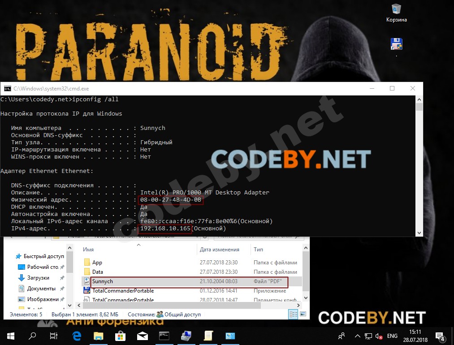This screenshot has width=454, height=345.
Task: Click Элементов: 5 in status bar
Action: click(26, 315)
